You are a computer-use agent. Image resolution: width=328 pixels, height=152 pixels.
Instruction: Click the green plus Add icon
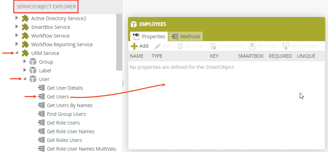pos(134,46)
